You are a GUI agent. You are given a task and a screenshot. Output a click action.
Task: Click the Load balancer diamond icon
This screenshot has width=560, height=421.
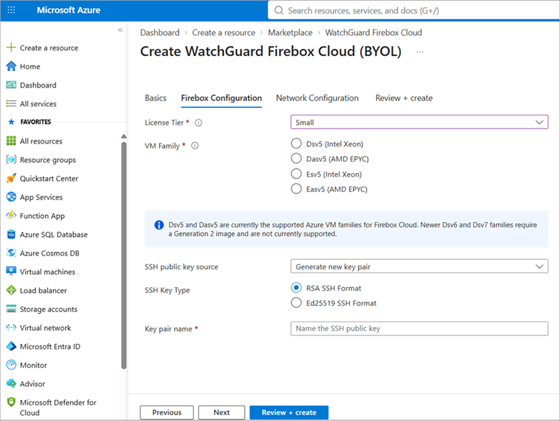[11, 290]
